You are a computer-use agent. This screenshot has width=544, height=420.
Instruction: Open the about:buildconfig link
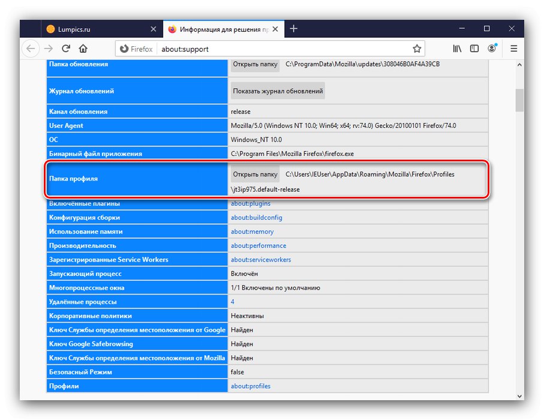[256, 218]
